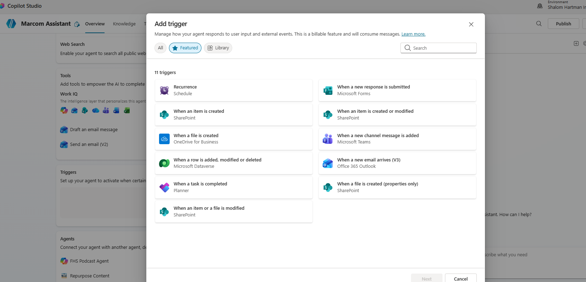Click the search icon next to Publish

coord(539,24)
